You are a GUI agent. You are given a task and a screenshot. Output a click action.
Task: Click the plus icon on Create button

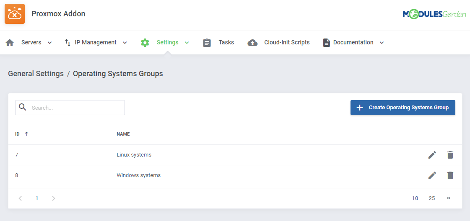tap(359, 107)
